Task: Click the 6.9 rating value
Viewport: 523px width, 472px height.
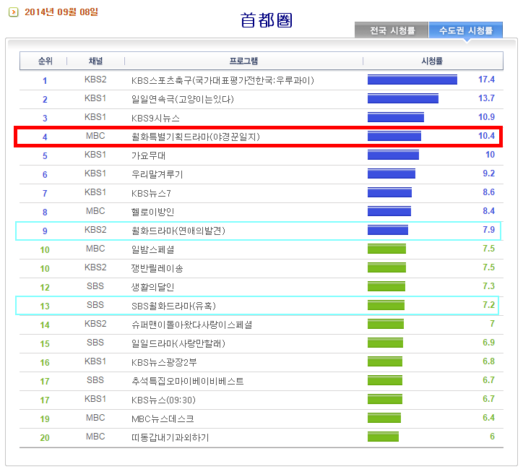Action: [x=488, y=343]
